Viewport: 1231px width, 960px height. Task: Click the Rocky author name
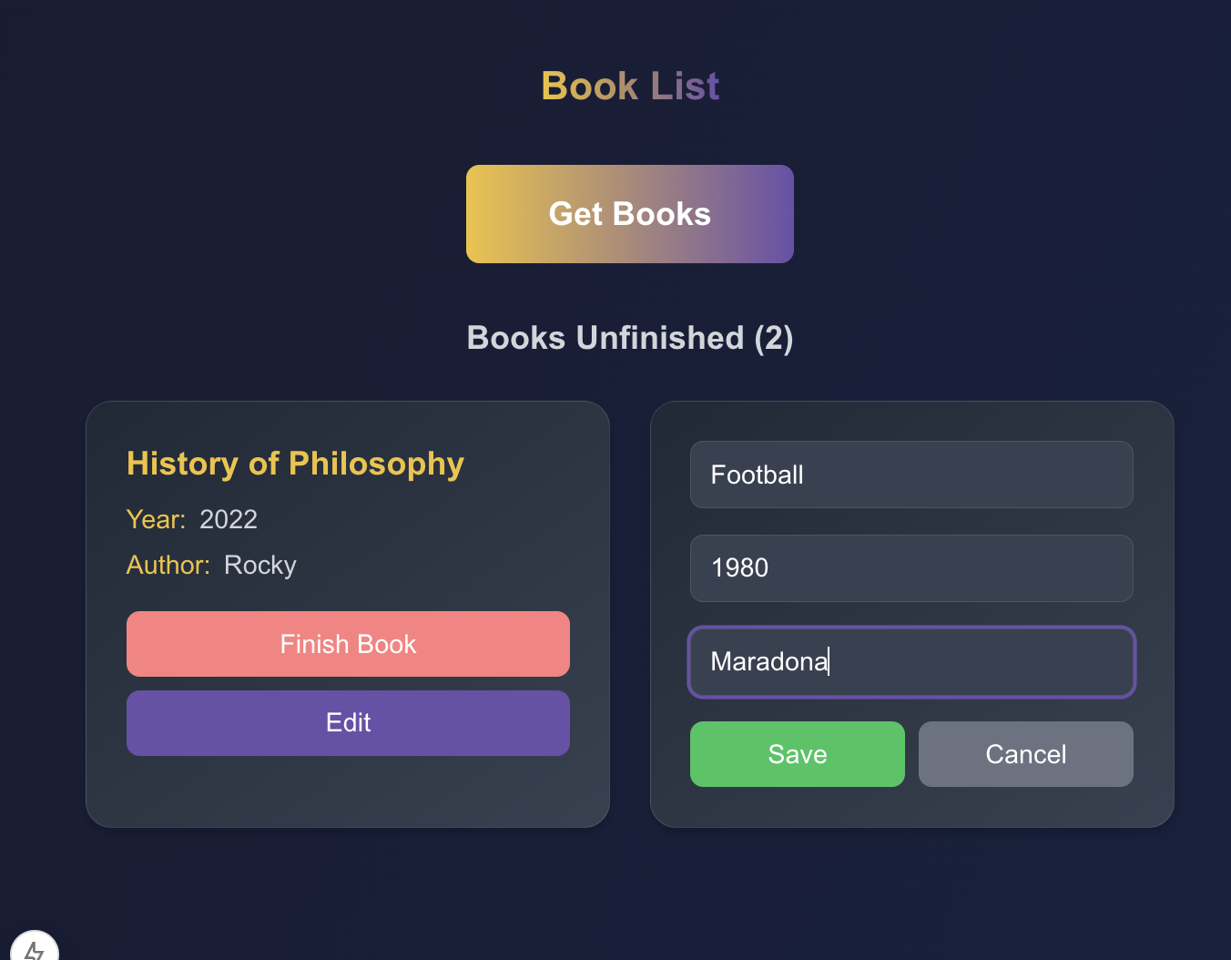tap(260, 566)
